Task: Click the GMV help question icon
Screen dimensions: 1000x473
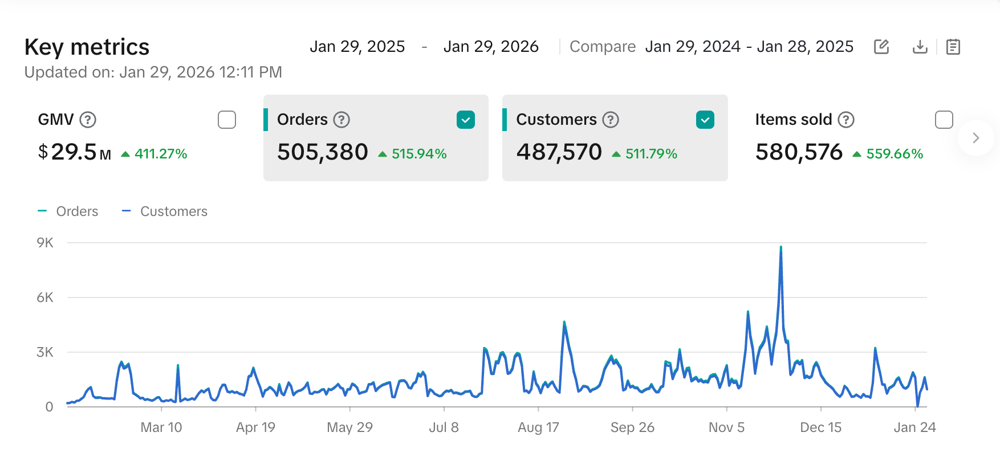Action: point(88,120)
